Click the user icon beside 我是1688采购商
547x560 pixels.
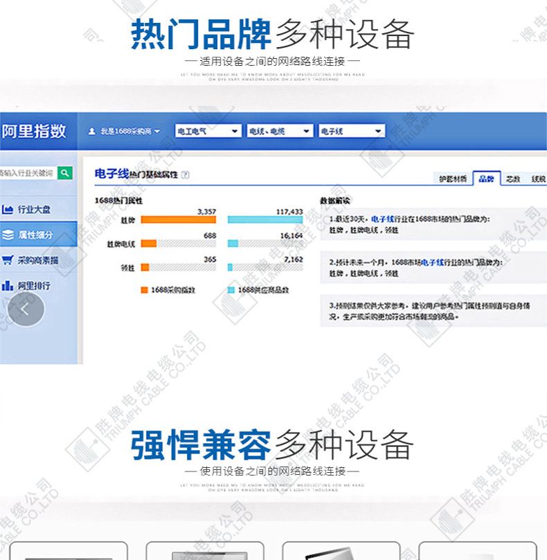[92, 131]
